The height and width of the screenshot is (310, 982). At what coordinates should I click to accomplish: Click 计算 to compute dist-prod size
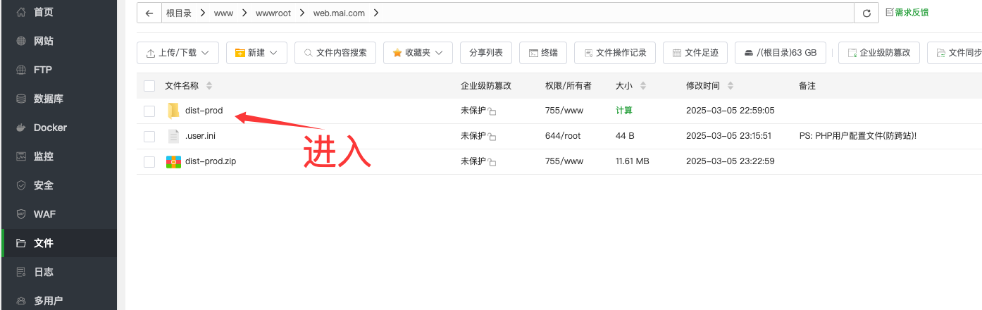(623, 111)
